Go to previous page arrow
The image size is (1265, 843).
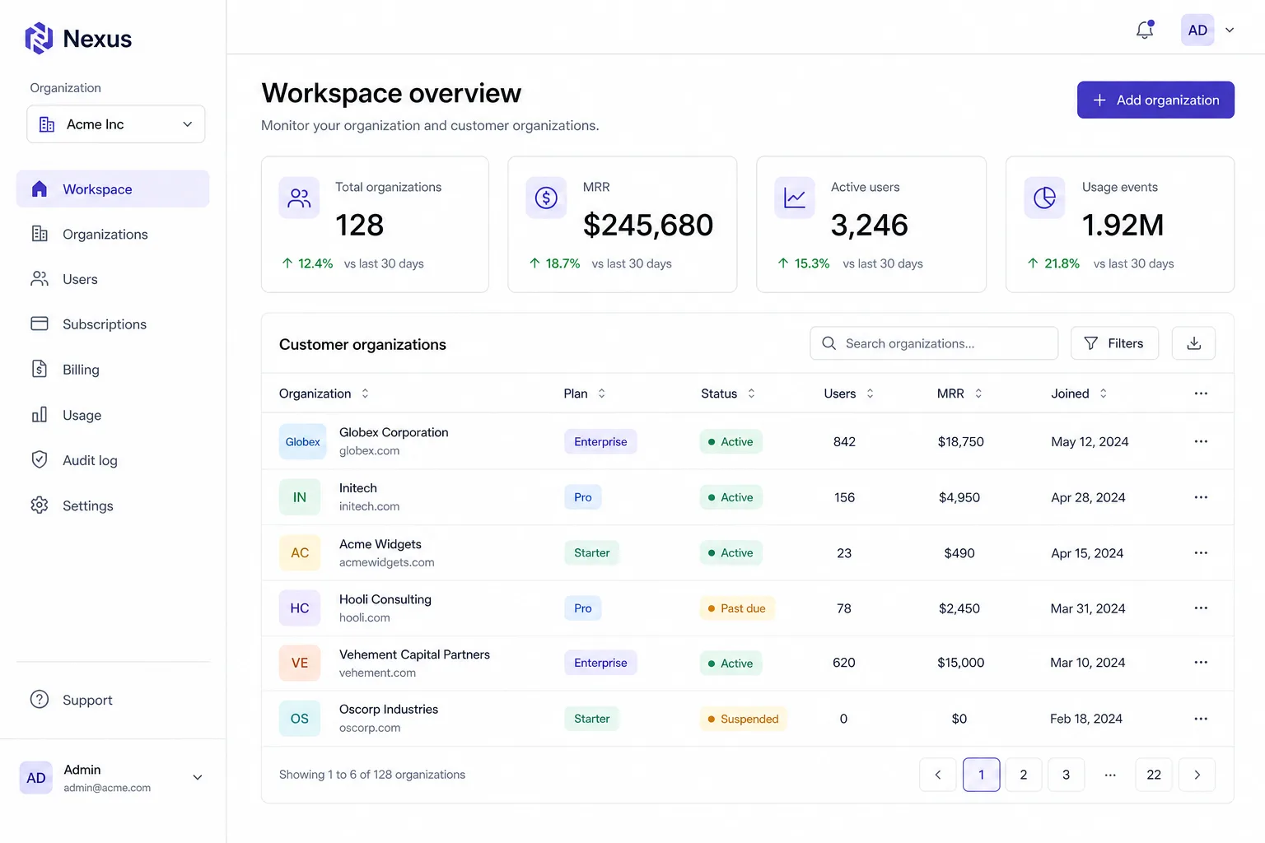pos(938,775)
